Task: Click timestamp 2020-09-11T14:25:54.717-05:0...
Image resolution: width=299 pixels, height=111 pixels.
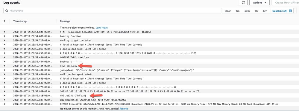Action: point(32,40)
